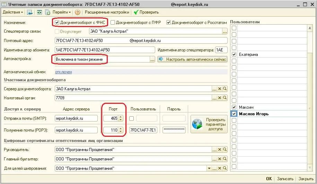The image size is (317, 184).
Task: Clear the Для целей шифрования field
Action: pyautogui.click(x=220, y=168)
